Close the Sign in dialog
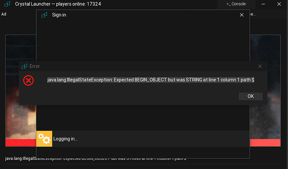This screenshot has width=288, height=169. 241,15
